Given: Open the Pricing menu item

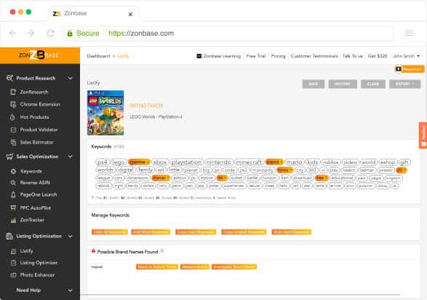Looking at the screenshot, I should (278, 56).
